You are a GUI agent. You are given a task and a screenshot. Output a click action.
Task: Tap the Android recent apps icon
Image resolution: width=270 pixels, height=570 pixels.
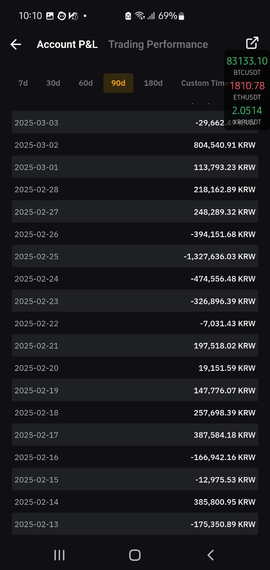[x=59, y=555]
